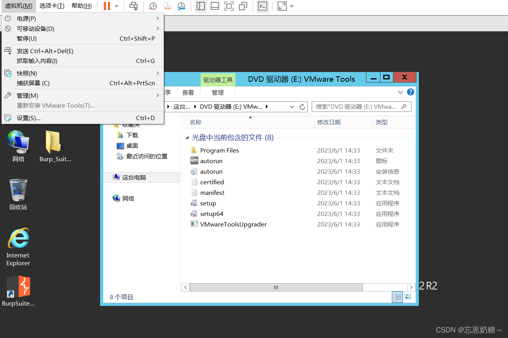Image resolution: width=508 pixels, height=338 pixels.
Task: Open the Snapshot Manager toolbar icon
Action: (181, 6)
